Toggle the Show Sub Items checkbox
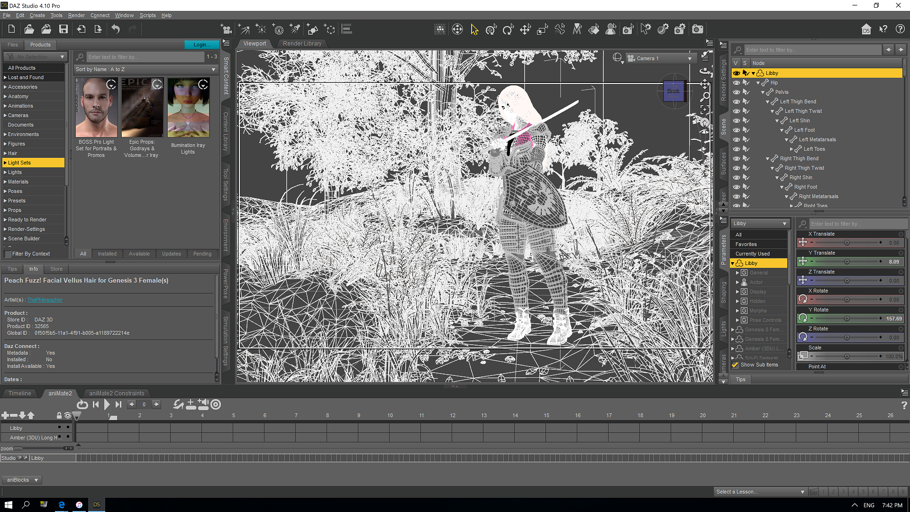This screenshot has height=512, width=910. [x=735, y=365]
